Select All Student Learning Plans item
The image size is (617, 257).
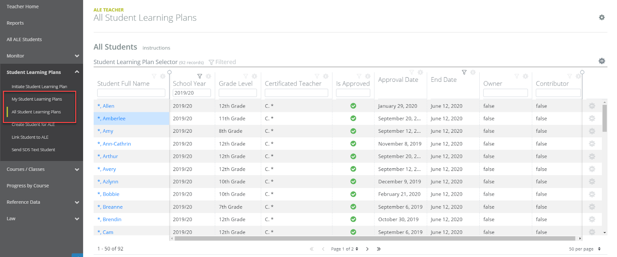pyautogui.click(x=36, y=112)
